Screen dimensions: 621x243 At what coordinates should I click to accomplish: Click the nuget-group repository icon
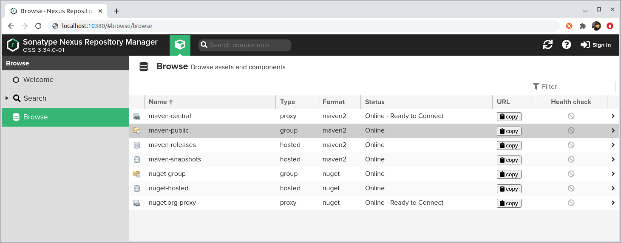pyautogui.click(x=137, y=174)
